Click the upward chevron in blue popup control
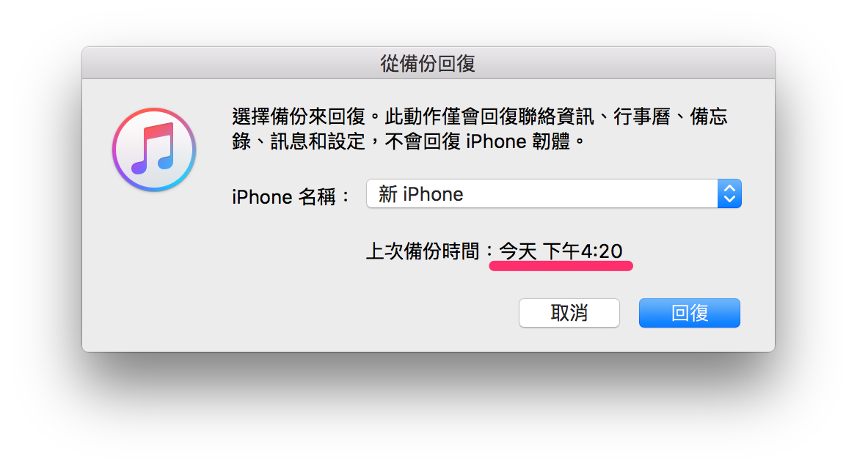Screen dimensions: 857x469 729,188
